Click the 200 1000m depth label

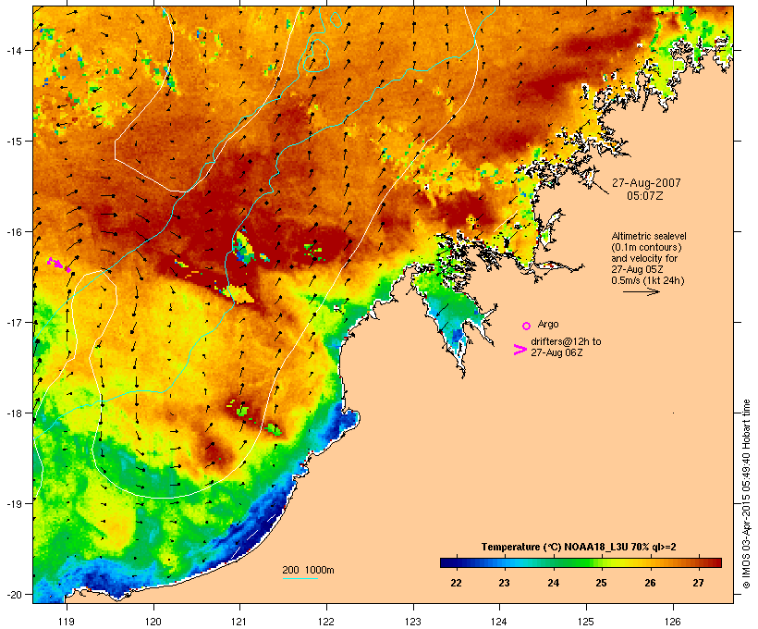click(308, 570)
